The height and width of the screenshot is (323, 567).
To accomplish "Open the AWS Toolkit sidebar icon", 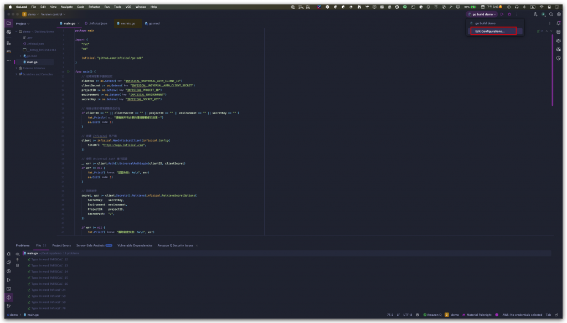I will pos(9,52).
